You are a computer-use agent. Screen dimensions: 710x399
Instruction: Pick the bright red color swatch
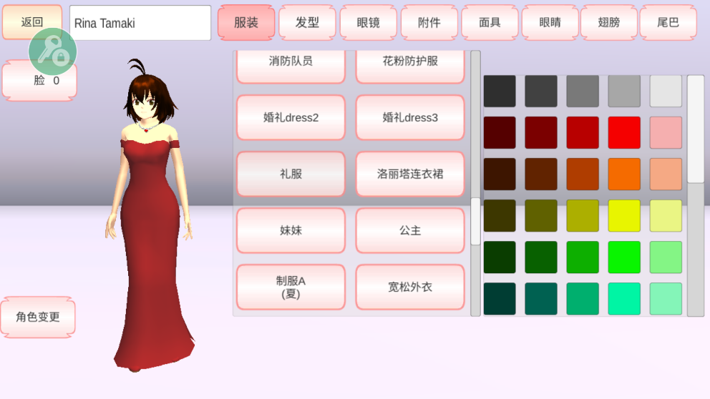[x=624, y=132]
